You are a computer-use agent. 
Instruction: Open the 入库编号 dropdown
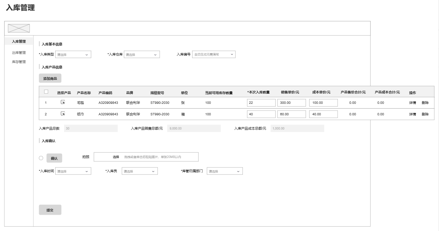coord(214,54)
